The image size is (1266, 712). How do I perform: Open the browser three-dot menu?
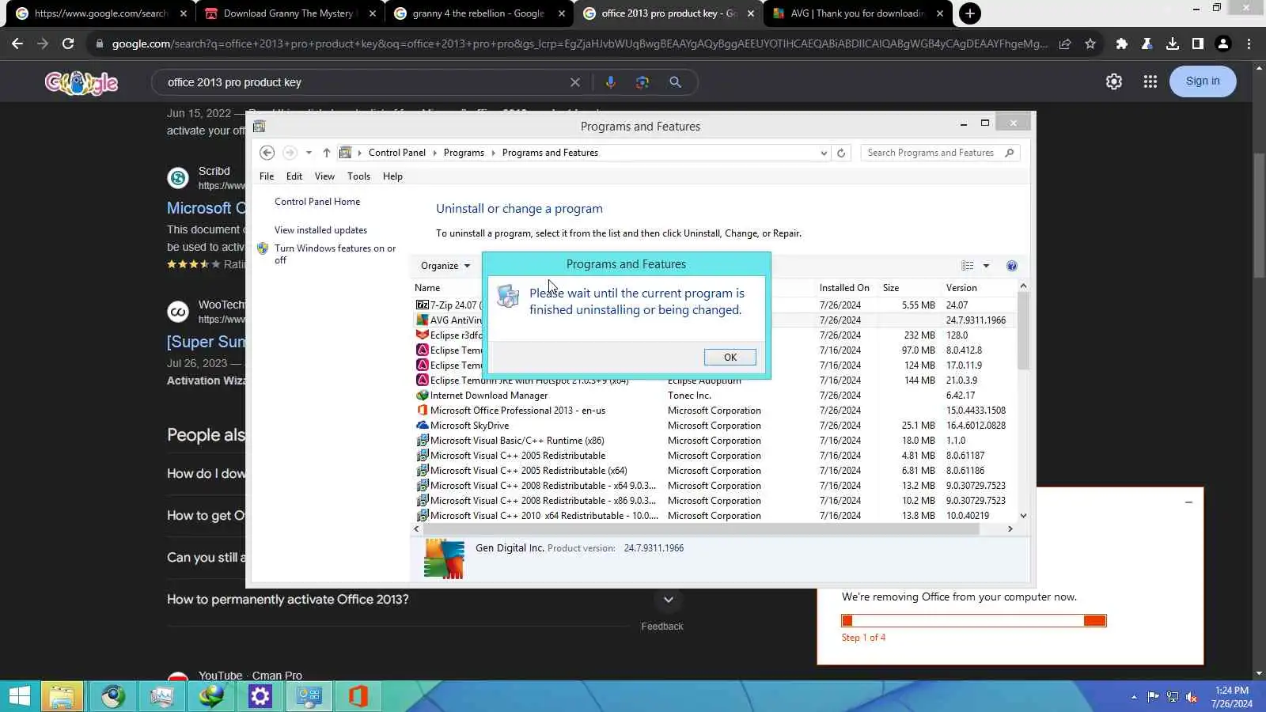tap(1249, 44)
